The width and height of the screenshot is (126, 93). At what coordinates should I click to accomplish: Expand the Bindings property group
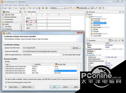pos(86,51)
